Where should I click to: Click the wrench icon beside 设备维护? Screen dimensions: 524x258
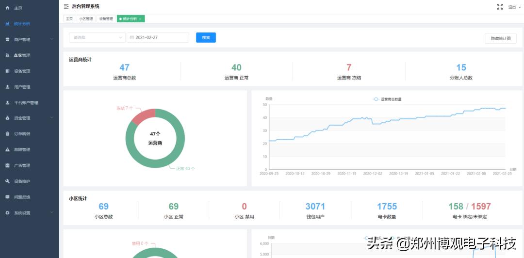point(7,181)
